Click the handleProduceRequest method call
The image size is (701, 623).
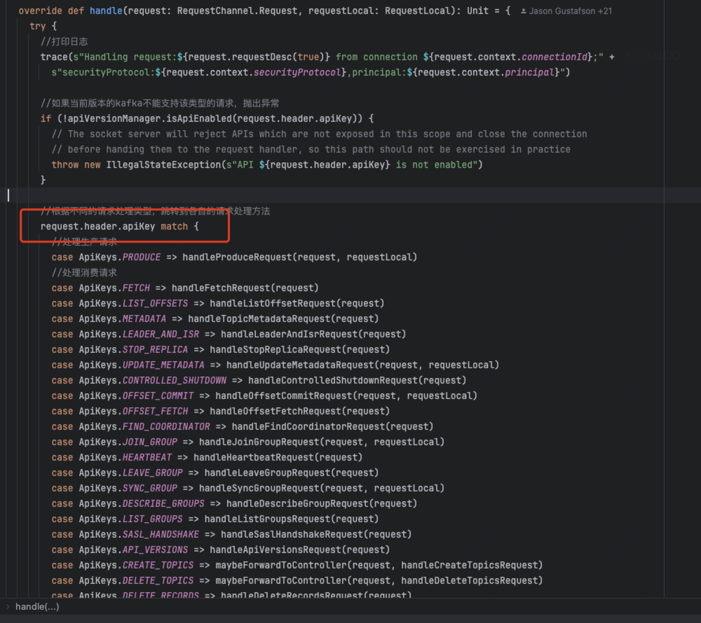(237, 257)
